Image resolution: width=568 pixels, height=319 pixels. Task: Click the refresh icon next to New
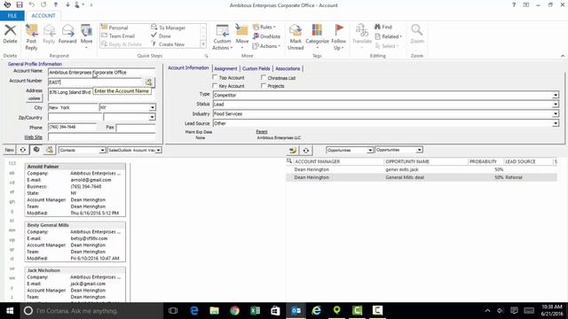23,150
